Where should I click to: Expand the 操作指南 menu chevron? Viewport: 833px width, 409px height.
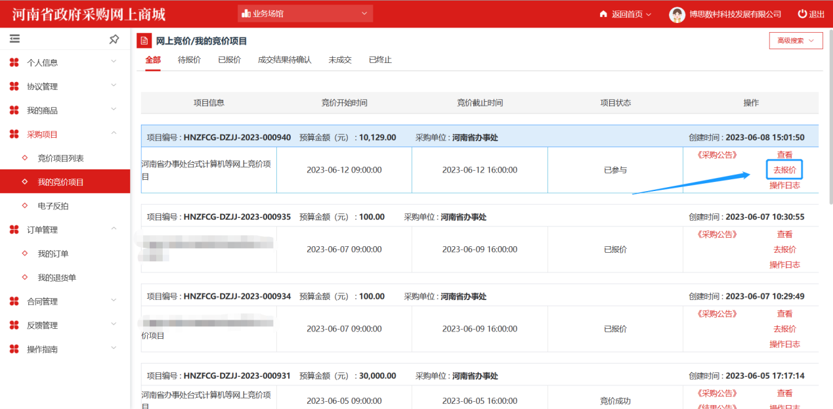(x=114, y=348)
